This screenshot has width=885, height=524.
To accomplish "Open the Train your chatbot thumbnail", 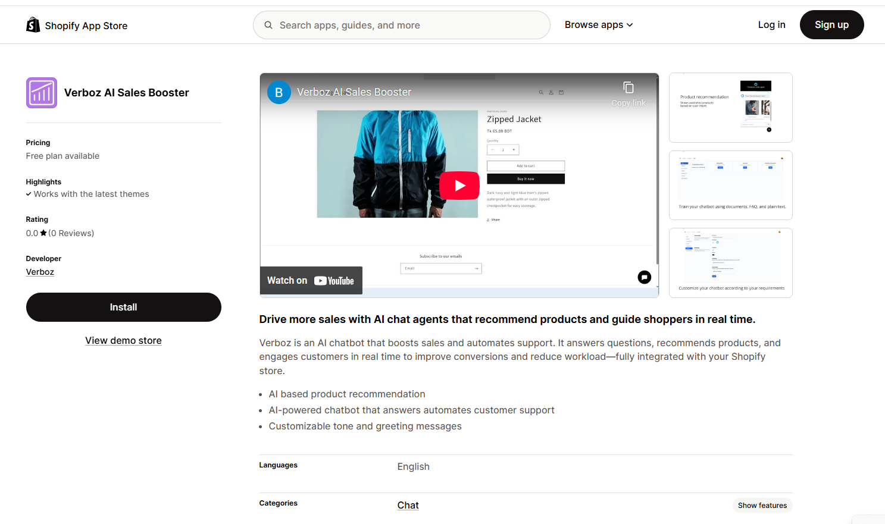I will 730,186.
